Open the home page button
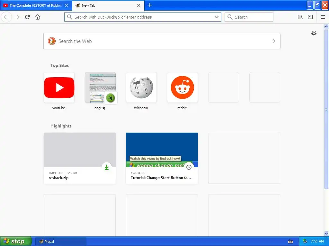Image resolution: width=329 pixels, height=246 pixels. tap(38, 17)
